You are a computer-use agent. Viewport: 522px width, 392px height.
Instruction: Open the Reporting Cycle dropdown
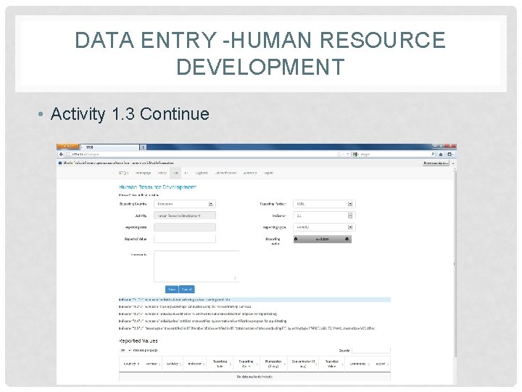324,227
